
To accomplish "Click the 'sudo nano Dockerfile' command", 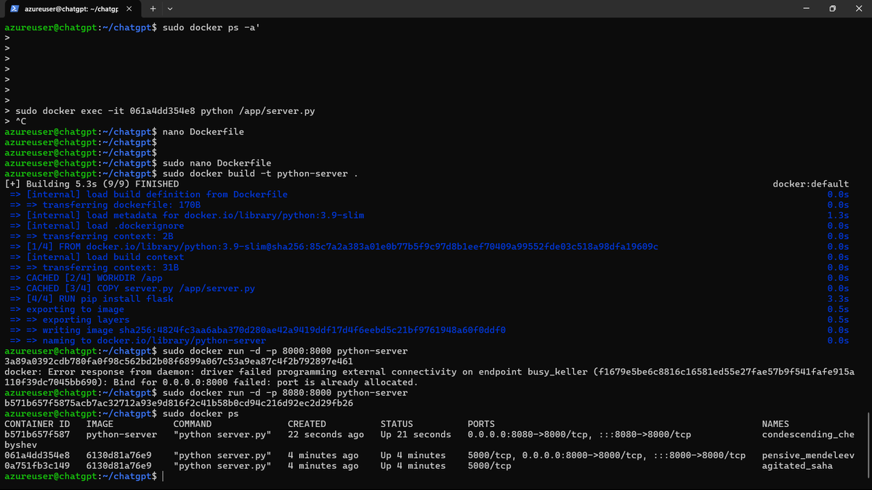I will (217, 163).
